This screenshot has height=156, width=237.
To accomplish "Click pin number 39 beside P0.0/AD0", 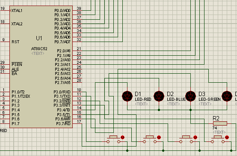I will click(x=79, y=9).
